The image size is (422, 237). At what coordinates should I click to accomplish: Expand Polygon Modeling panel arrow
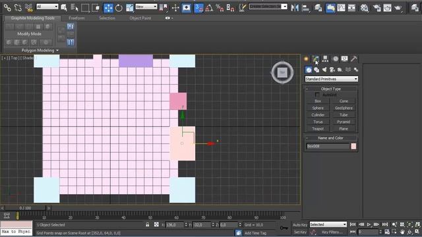pyautogui.click(x=57, y=50)
